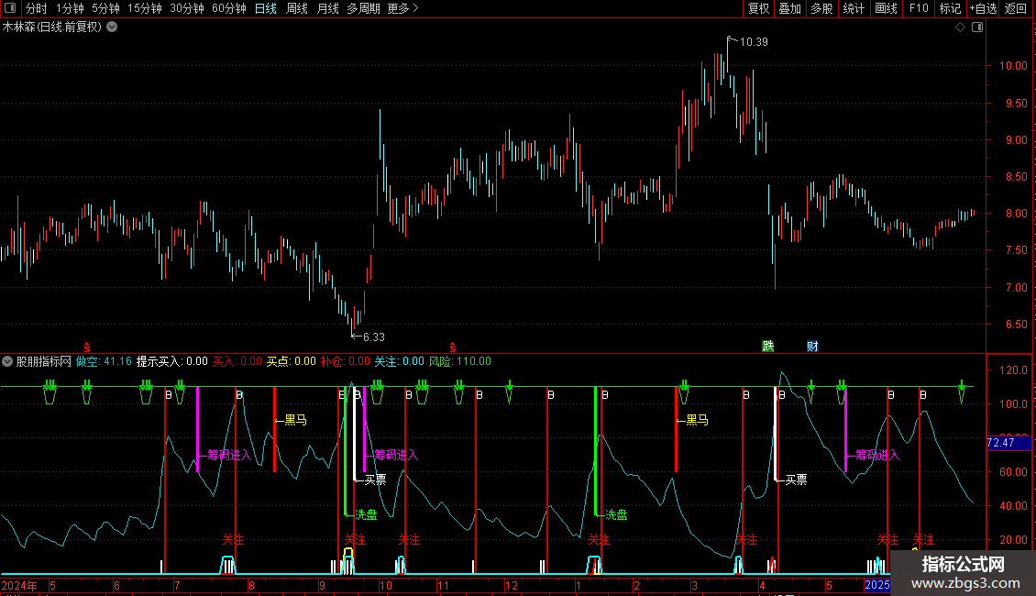Click the 提示买入: 0.00 value

(171, 361)
